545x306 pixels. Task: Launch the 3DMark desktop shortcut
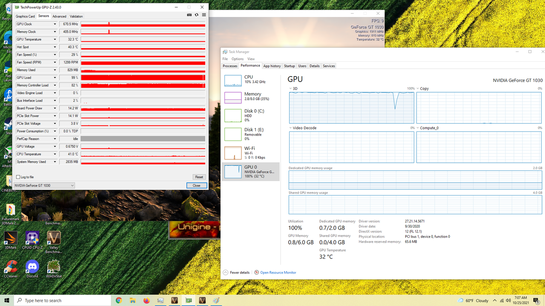[x=11, y=240]
